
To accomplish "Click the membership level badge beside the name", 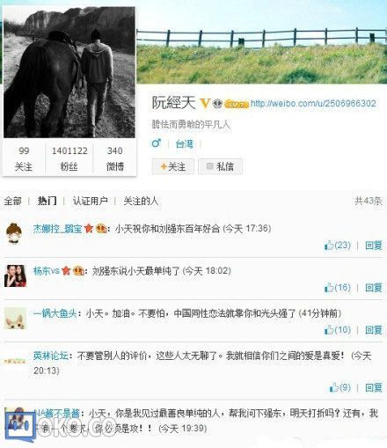I will coord(237,104).
